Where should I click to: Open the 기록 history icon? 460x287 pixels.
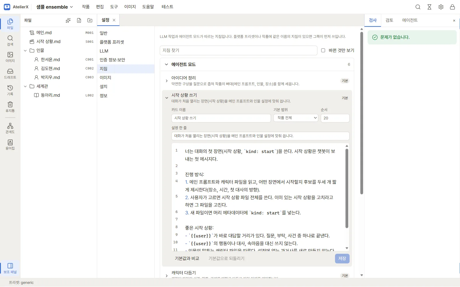click(10, 90)
